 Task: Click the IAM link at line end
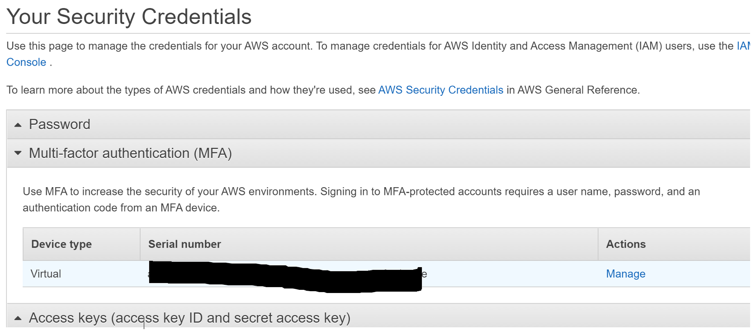coord(744,46)
